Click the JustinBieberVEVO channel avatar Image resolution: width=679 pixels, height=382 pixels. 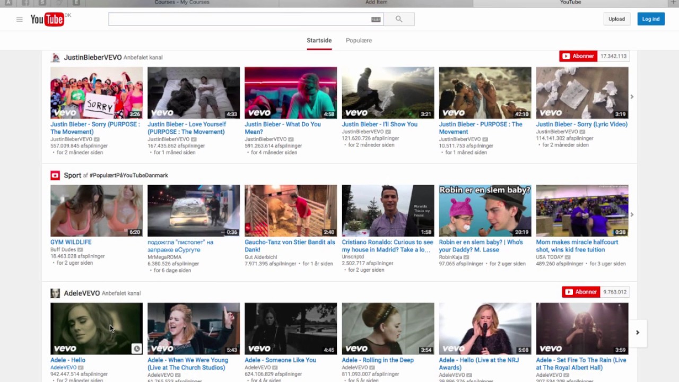click(55, 57)
